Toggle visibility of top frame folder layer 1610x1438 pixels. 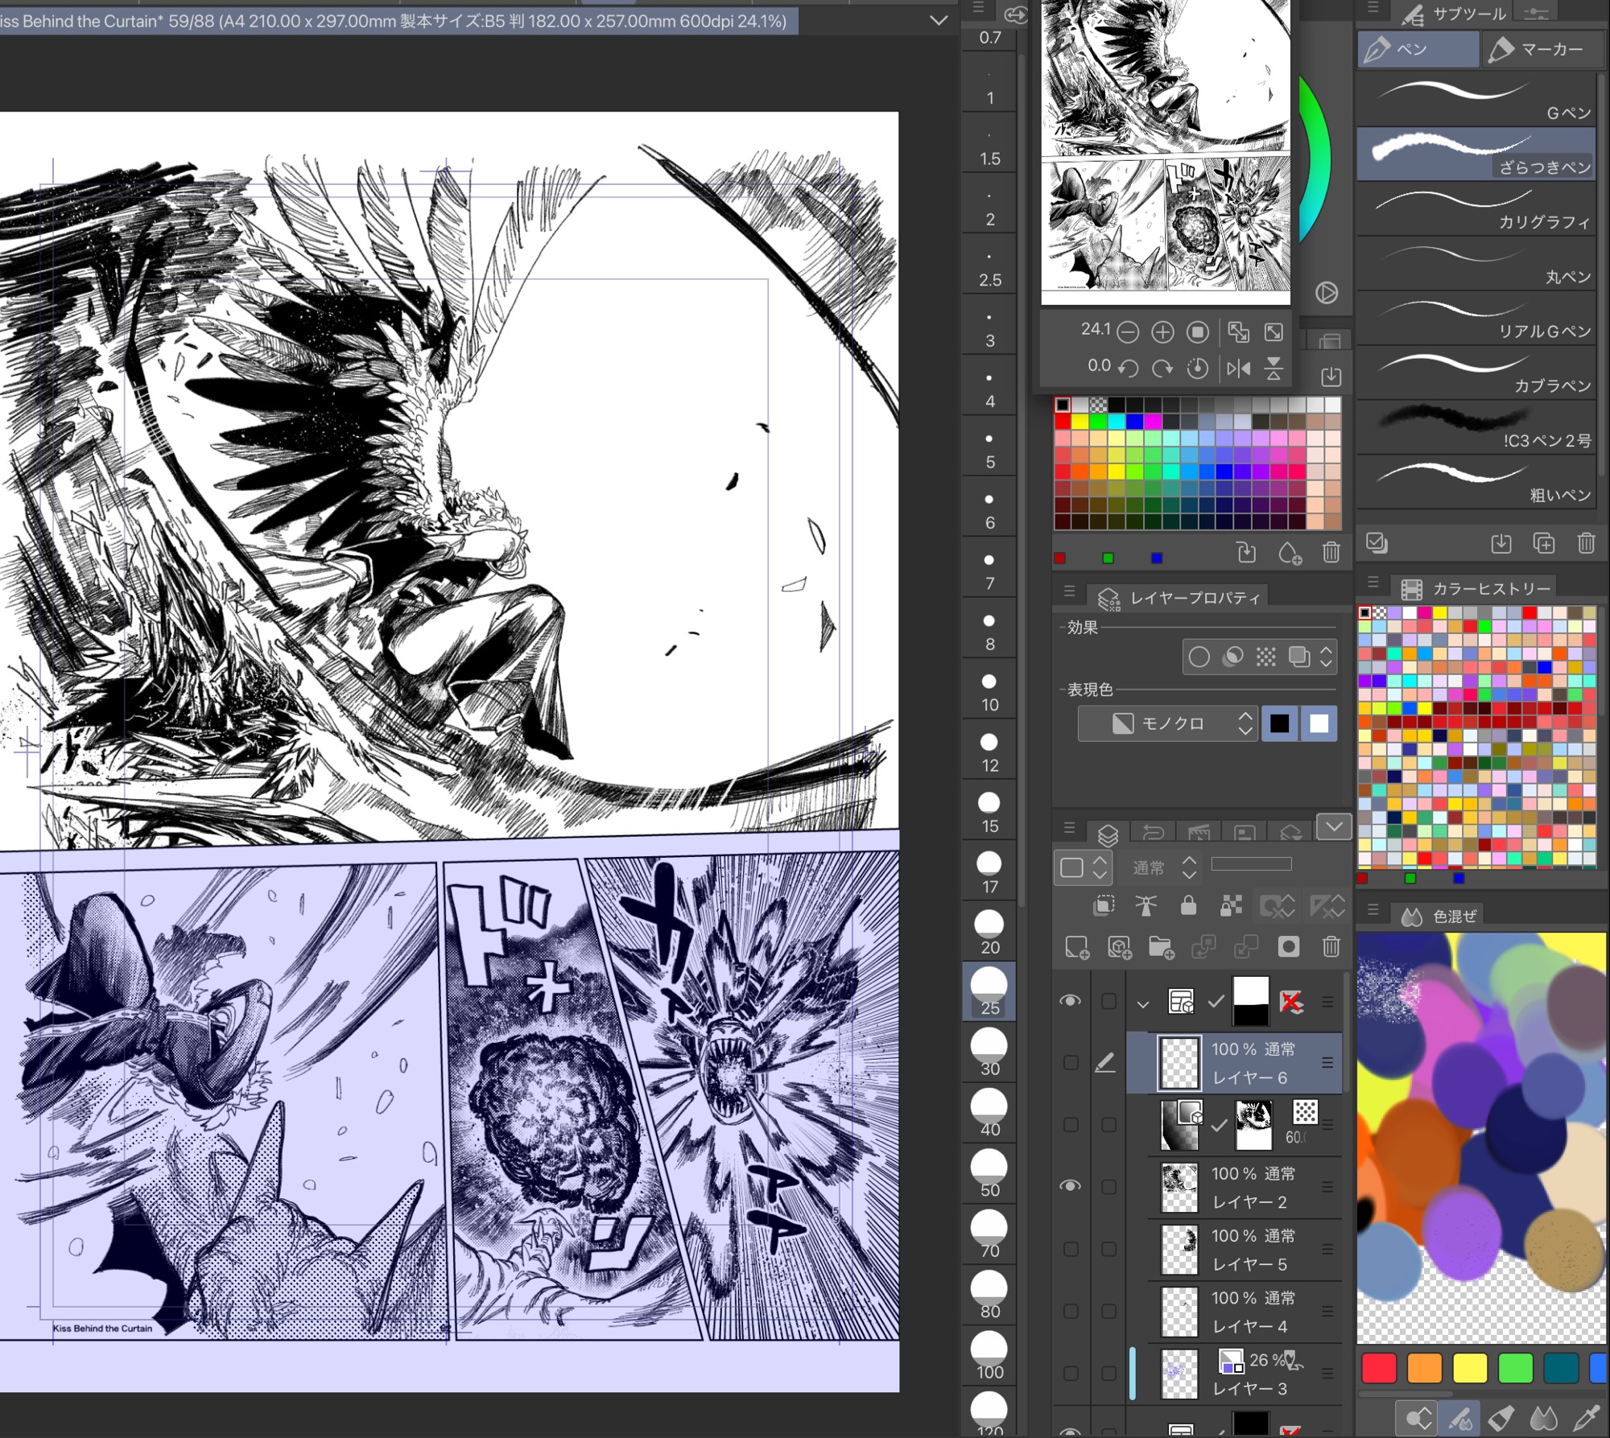[x=1070, y=1000]
